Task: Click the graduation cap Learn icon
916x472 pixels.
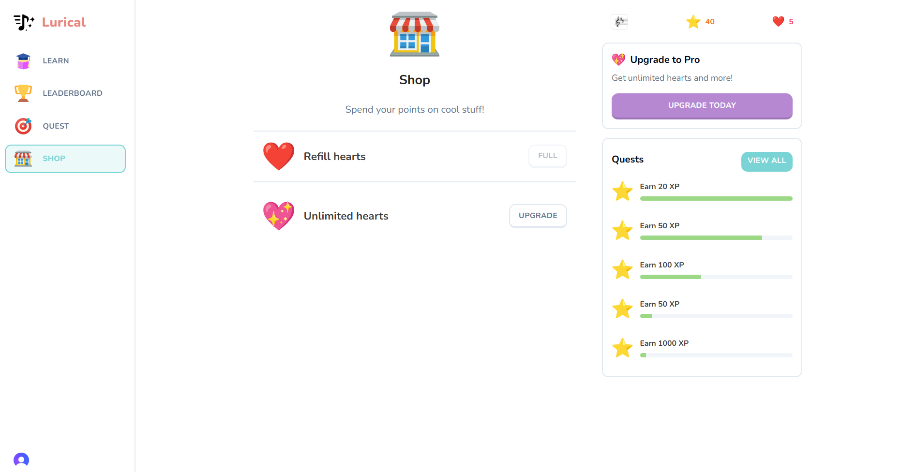Action: click(x=23, y=61)
